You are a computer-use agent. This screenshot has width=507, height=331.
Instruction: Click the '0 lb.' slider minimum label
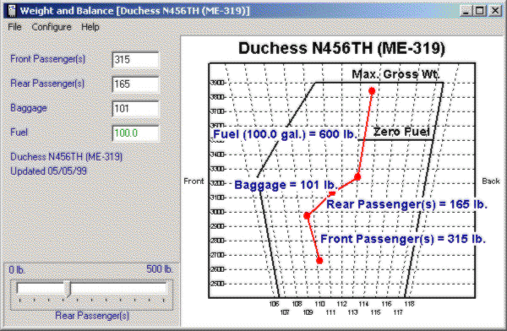pyautogui.click(x=17, y=270)
